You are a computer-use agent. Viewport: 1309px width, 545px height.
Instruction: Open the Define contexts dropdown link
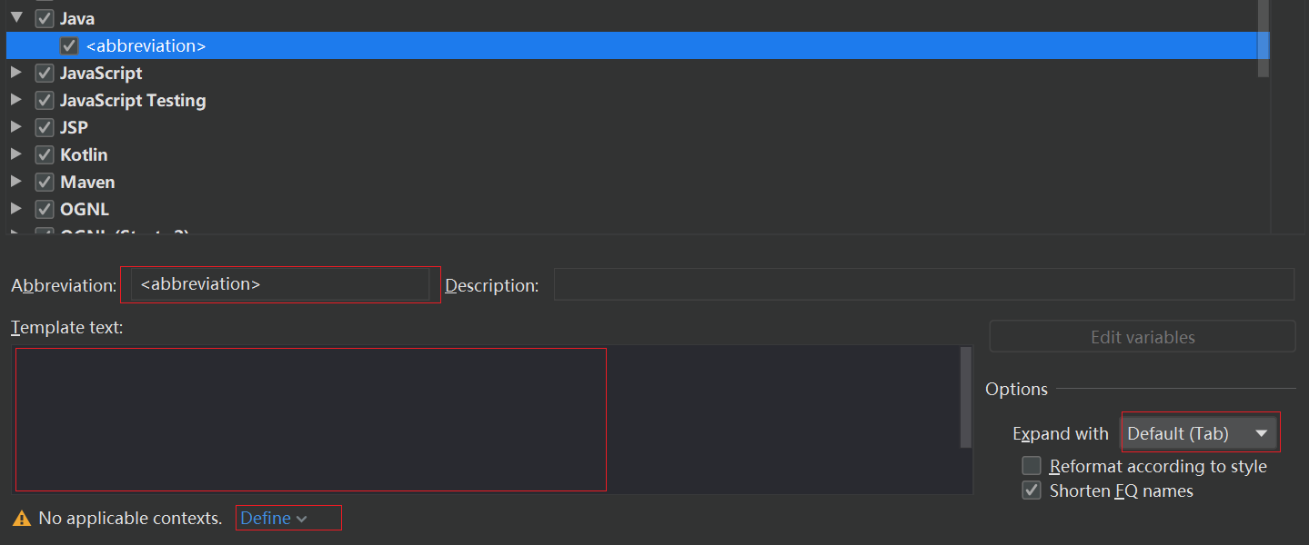[274, 518]
